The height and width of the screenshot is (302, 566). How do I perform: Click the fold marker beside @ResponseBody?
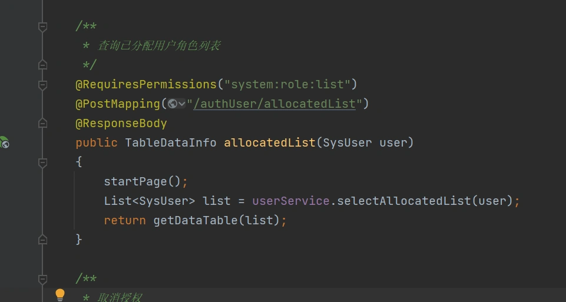click(x=42, y=123)
